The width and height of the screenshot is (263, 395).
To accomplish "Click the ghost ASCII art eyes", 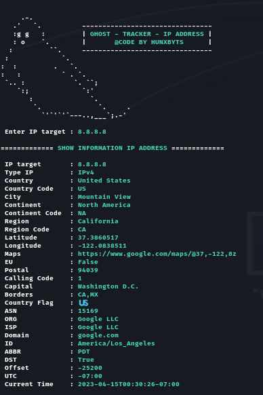I will pos(22,34).
